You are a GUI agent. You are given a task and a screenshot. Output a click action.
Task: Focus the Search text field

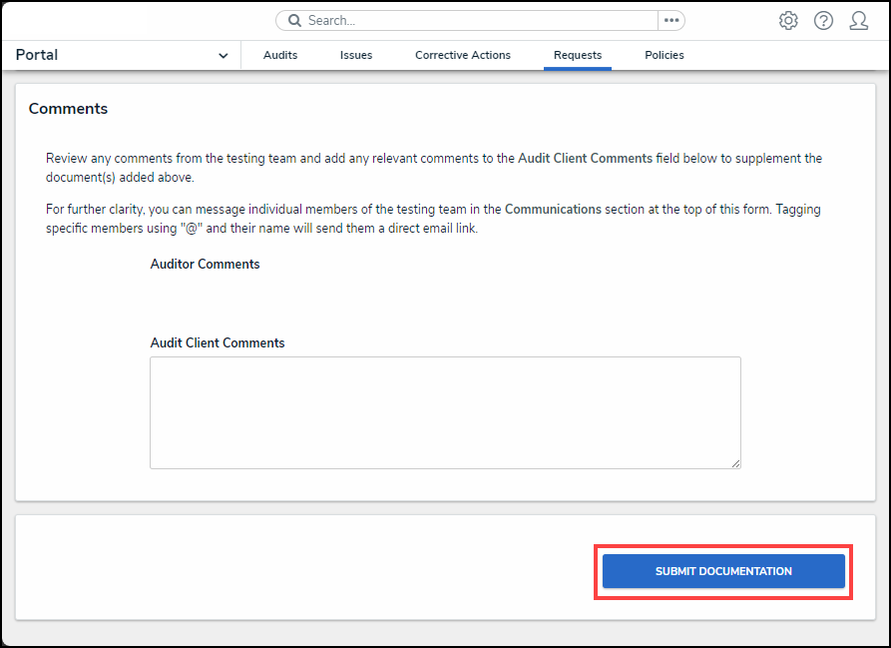pos(479,21)
